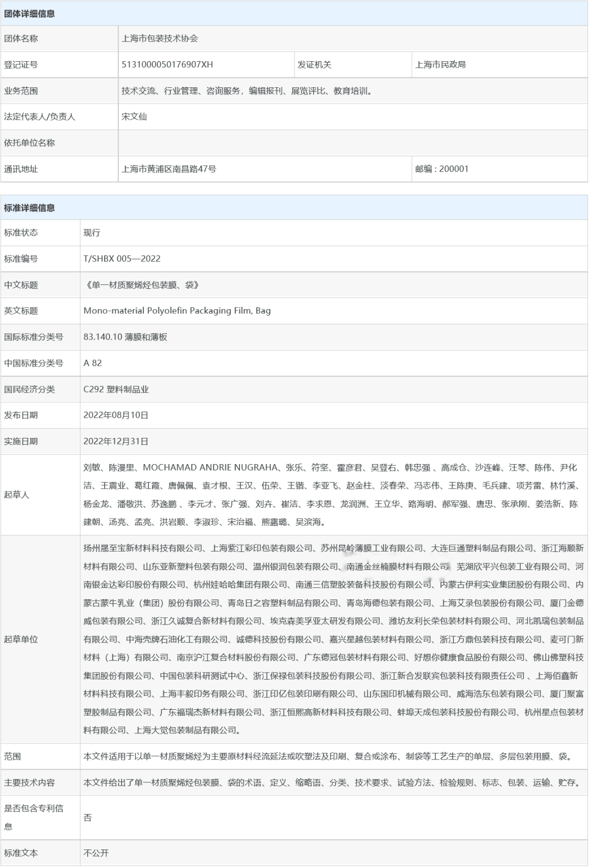Click the Chinese title 《单一材质聚烯烃包装膜、袋》
589x867 pixels.
click(x=142, y=285)
